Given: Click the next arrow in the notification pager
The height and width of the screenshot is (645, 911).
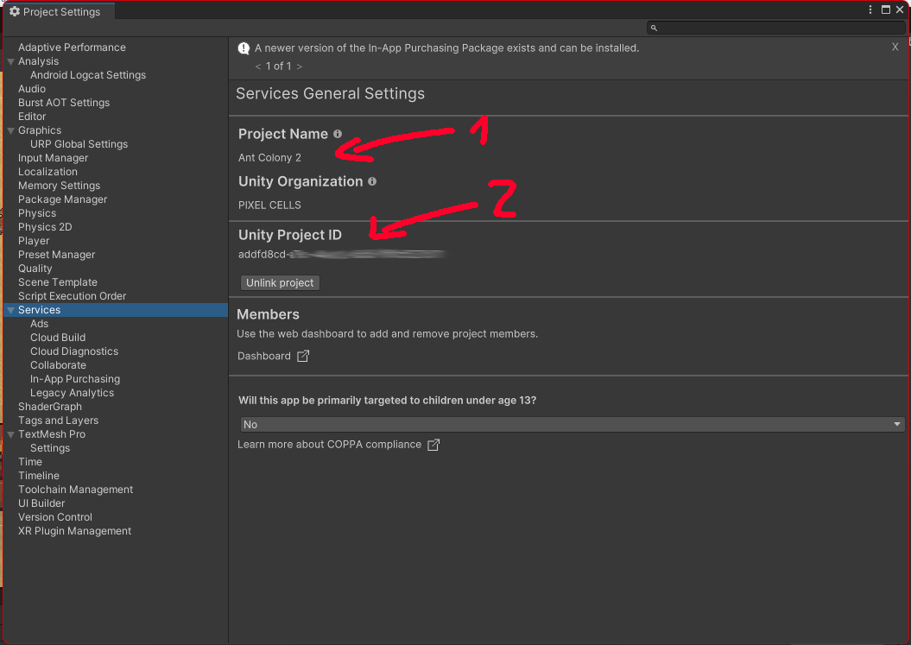Looking at the screenshot, I should (300, 66).
